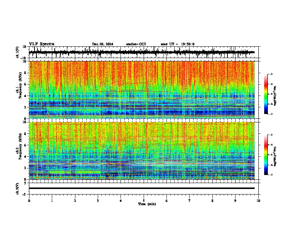Viewport: 291px width, 225px height.
Task: Click the "-10" tick on ch.1(V) axis
Action: point(24,58)
